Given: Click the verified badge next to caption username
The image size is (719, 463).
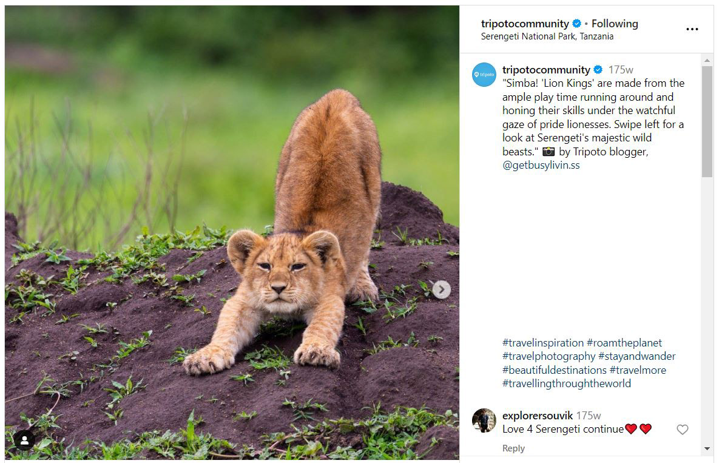Looking at the screenshot, I should tap(598, 70).
